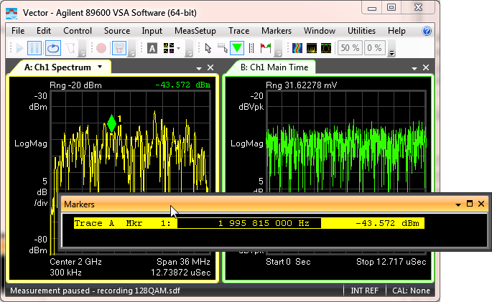This screenshot has width=492, height=302.
Task: Click the yellow spectrum bars display icon
Action: click(312, 48)
